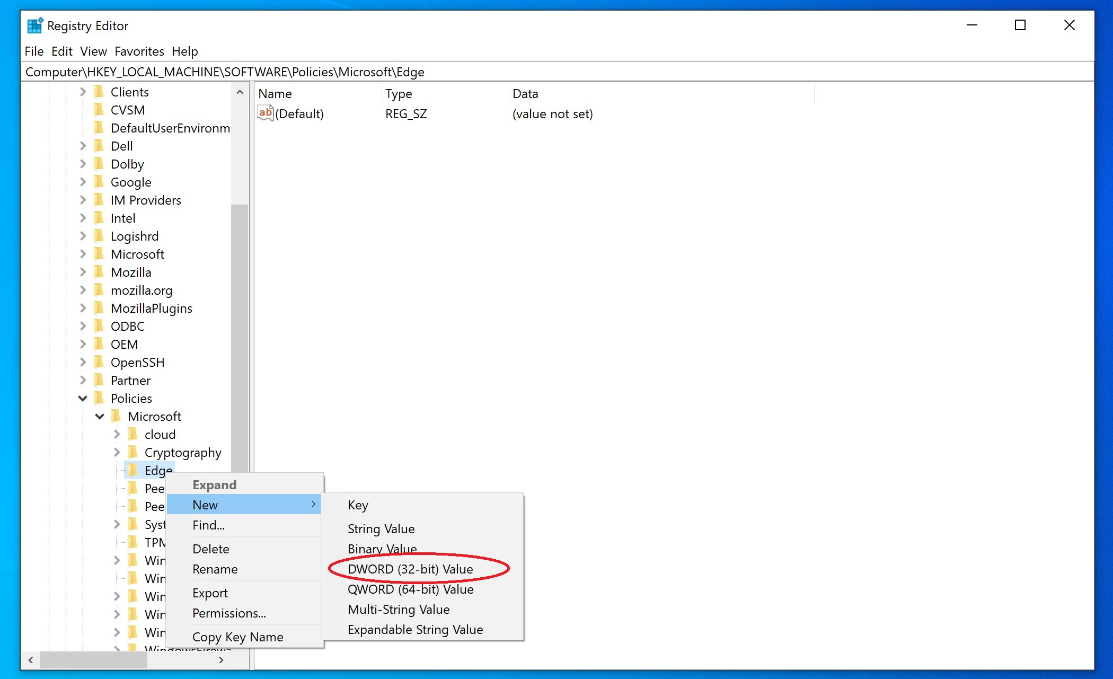Expand the Google key chevron
This screenshot has height=679, width=1113.
pyautogui.click(x=83, y=182)
